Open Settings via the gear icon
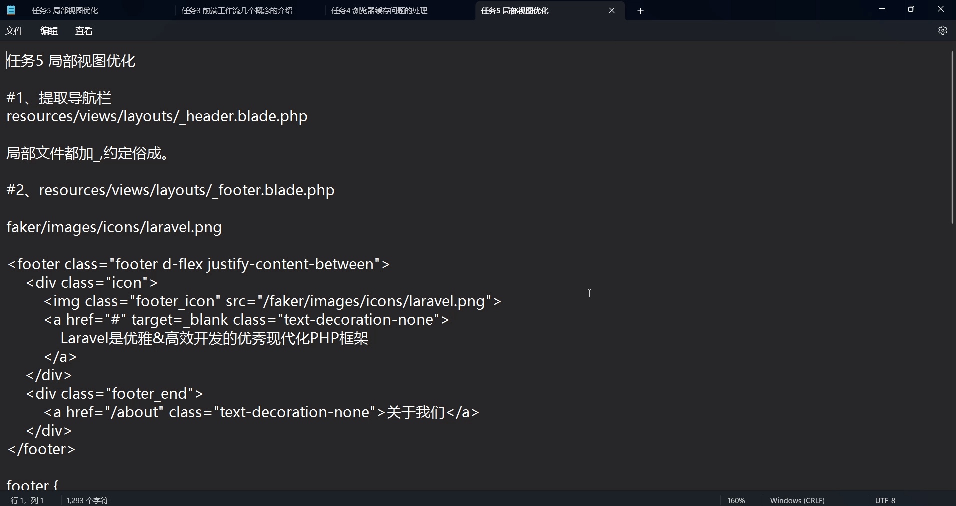This screenshot has height=506, width=956. 943,30
